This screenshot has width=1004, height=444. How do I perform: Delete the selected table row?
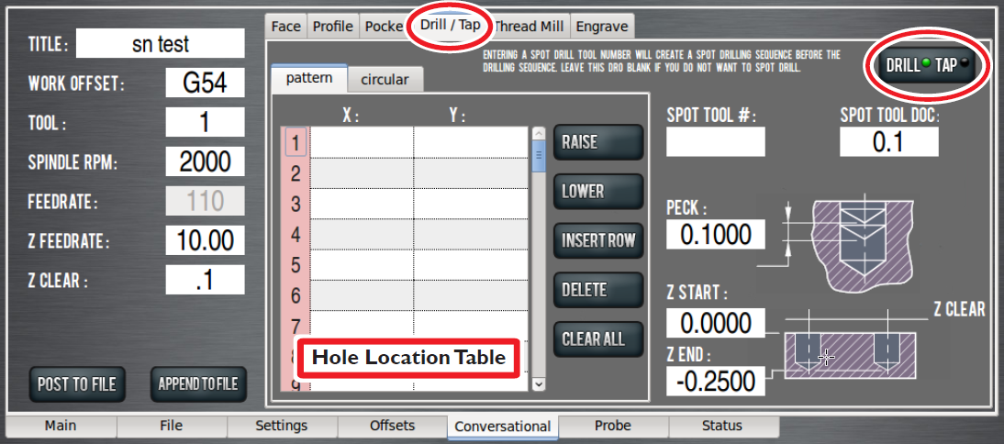click(x=597, y=290)
